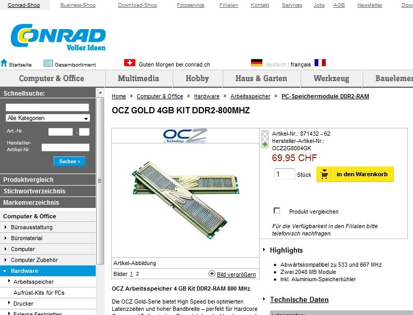Click the Bild vergrößern link
Screen dimensions: 413x315
[236, 274]
